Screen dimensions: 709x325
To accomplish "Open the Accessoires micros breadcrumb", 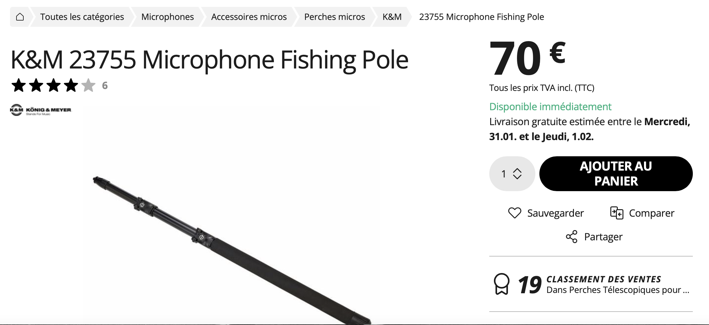I will [x=249, y=17].
